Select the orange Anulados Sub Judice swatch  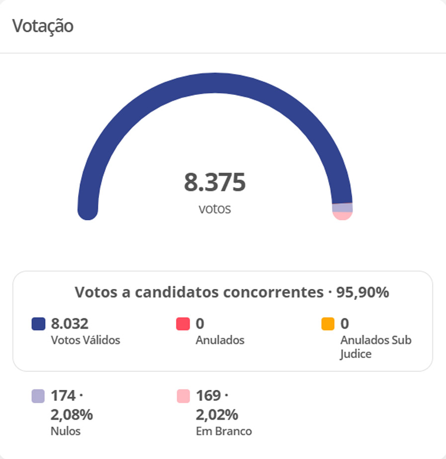coord(328,324)
